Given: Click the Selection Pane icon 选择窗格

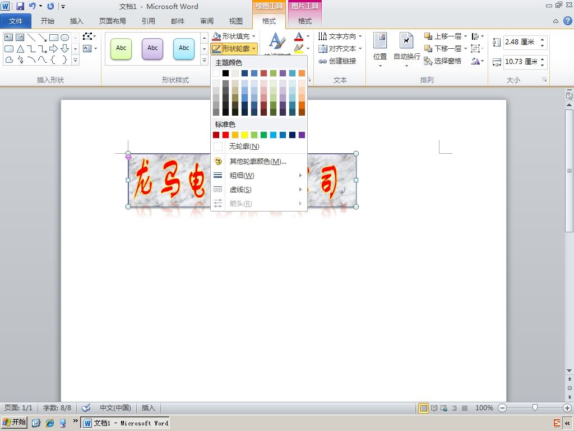Looking at the screenshot, I should 443,61.
